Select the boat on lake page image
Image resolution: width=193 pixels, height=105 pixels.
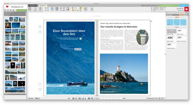point(70,58)
